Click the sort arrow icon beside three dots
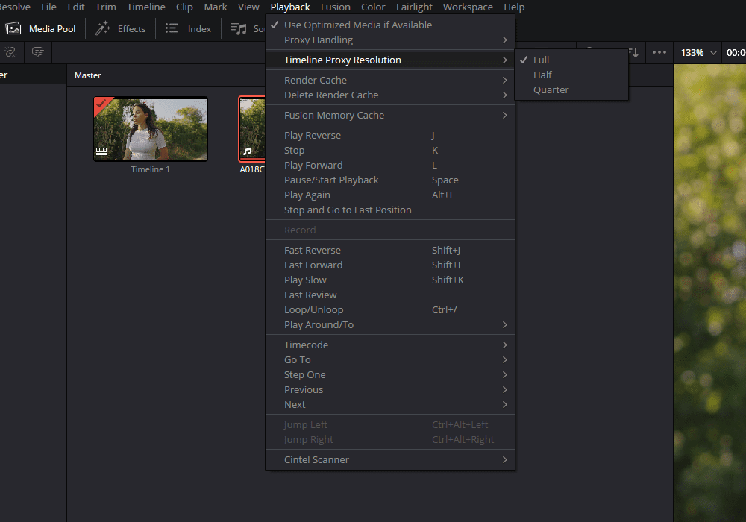 634,52
